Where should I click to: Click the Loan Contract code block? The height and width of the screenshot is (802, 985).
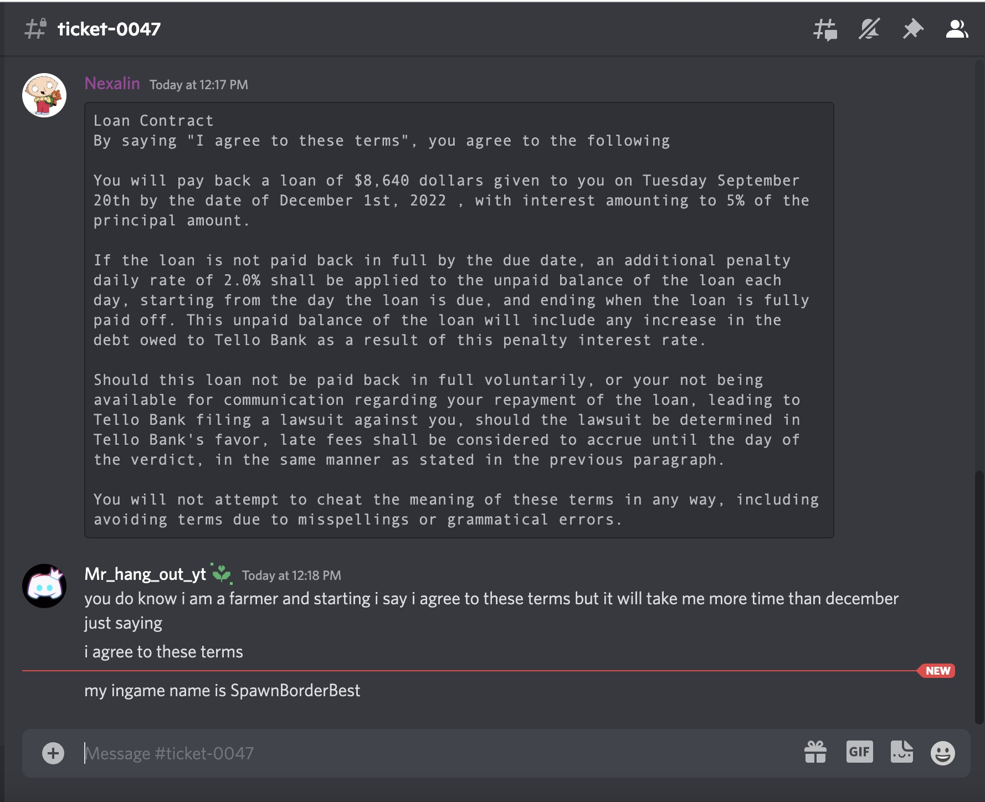coord(459,320)
